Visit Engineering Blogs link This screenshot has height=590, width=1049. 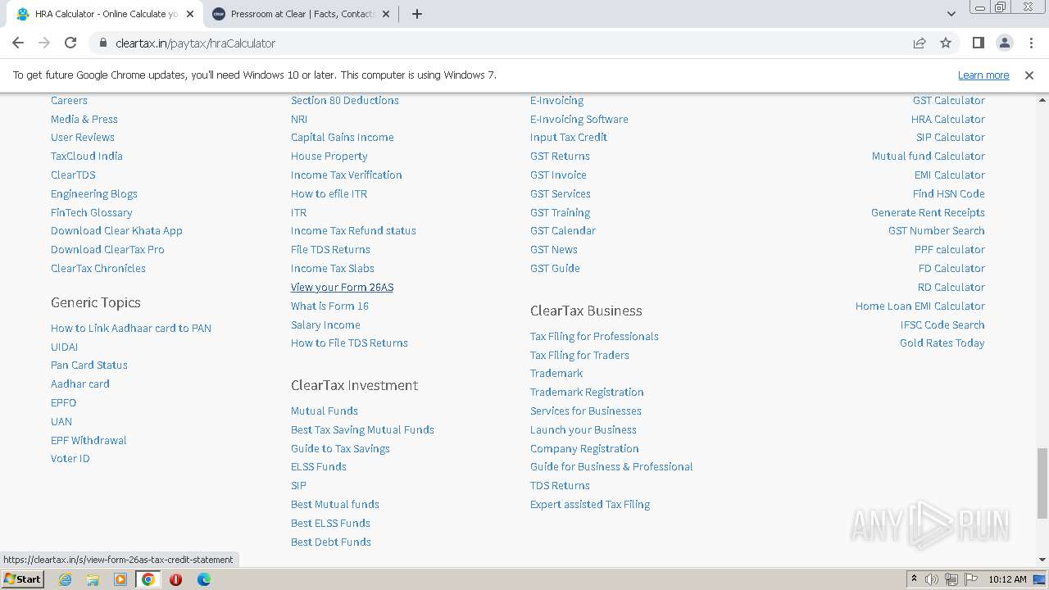click(94, 193)
